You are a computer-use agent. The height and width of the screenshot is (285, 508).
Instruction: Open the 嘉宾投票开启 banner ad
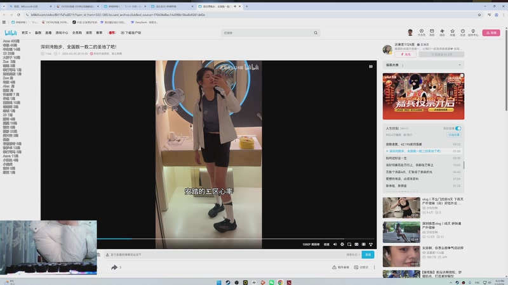pos(424,96)
